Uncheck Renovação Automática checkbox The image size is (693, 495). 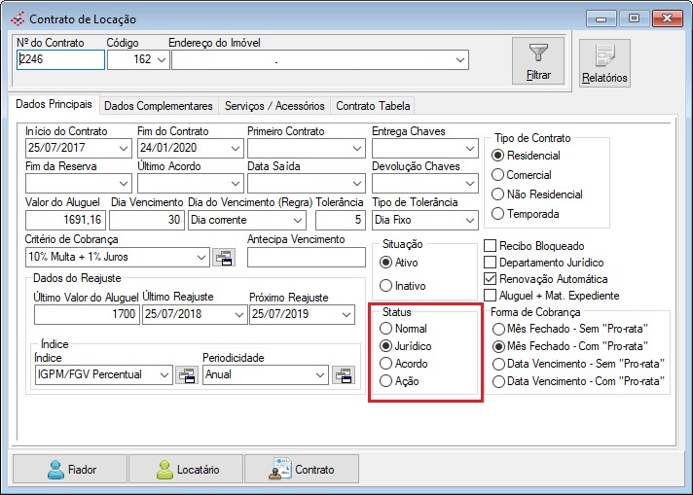(491, 279)
